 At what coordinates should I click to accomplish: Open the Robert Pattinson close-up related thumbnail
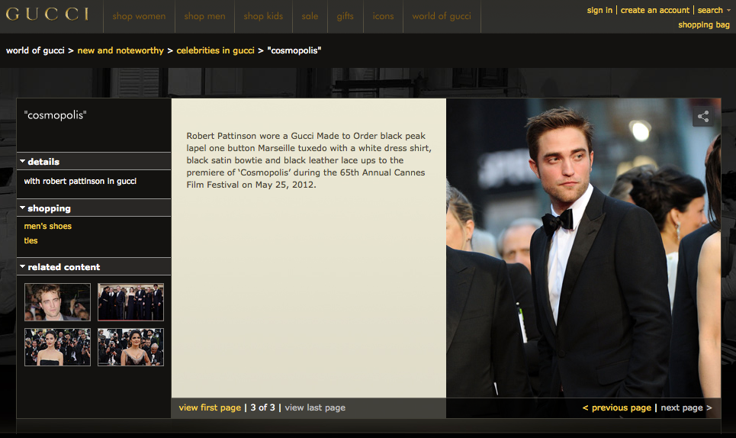57,302
